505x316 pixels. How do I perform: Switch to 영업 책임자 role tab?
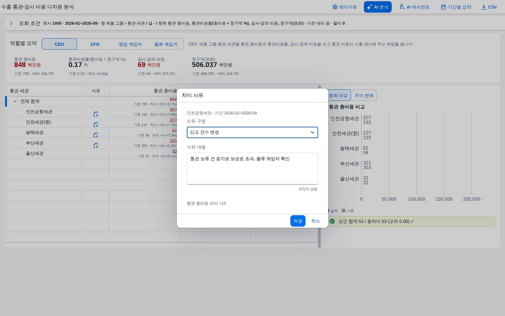130,44
